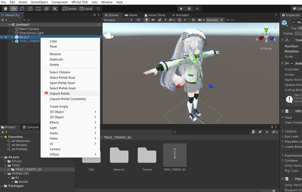Viewport: 302px width, 192px height.
Task: Click the favorites star icon in Project toolbar
Action: tap(267, 132)
